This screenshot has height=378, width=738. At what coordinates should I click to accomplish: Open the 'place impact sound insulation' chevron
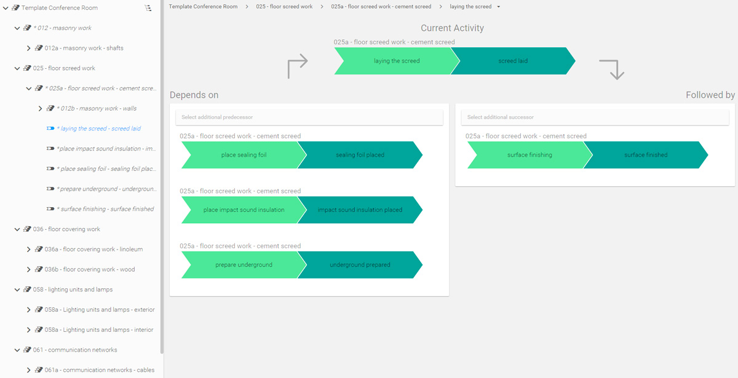point(244,210)
